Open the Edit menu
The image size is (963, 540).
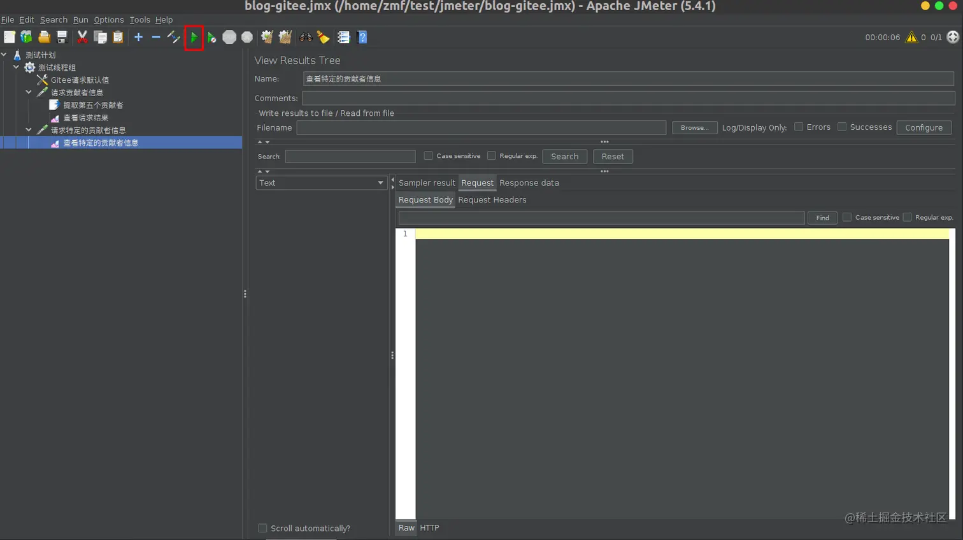coord(27,20)
